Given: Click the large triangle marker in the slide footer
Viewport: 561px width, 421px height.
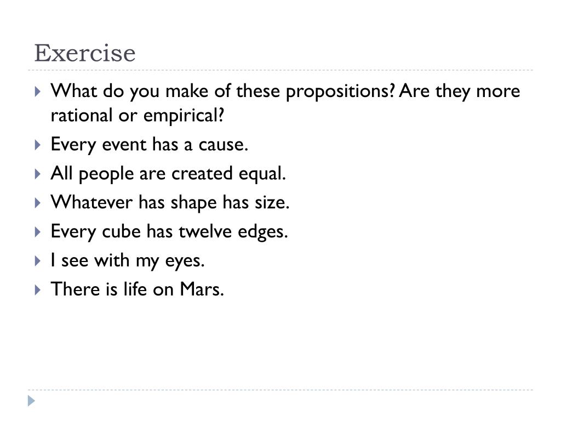Looking at the screenshot, I should click(31, 401).
